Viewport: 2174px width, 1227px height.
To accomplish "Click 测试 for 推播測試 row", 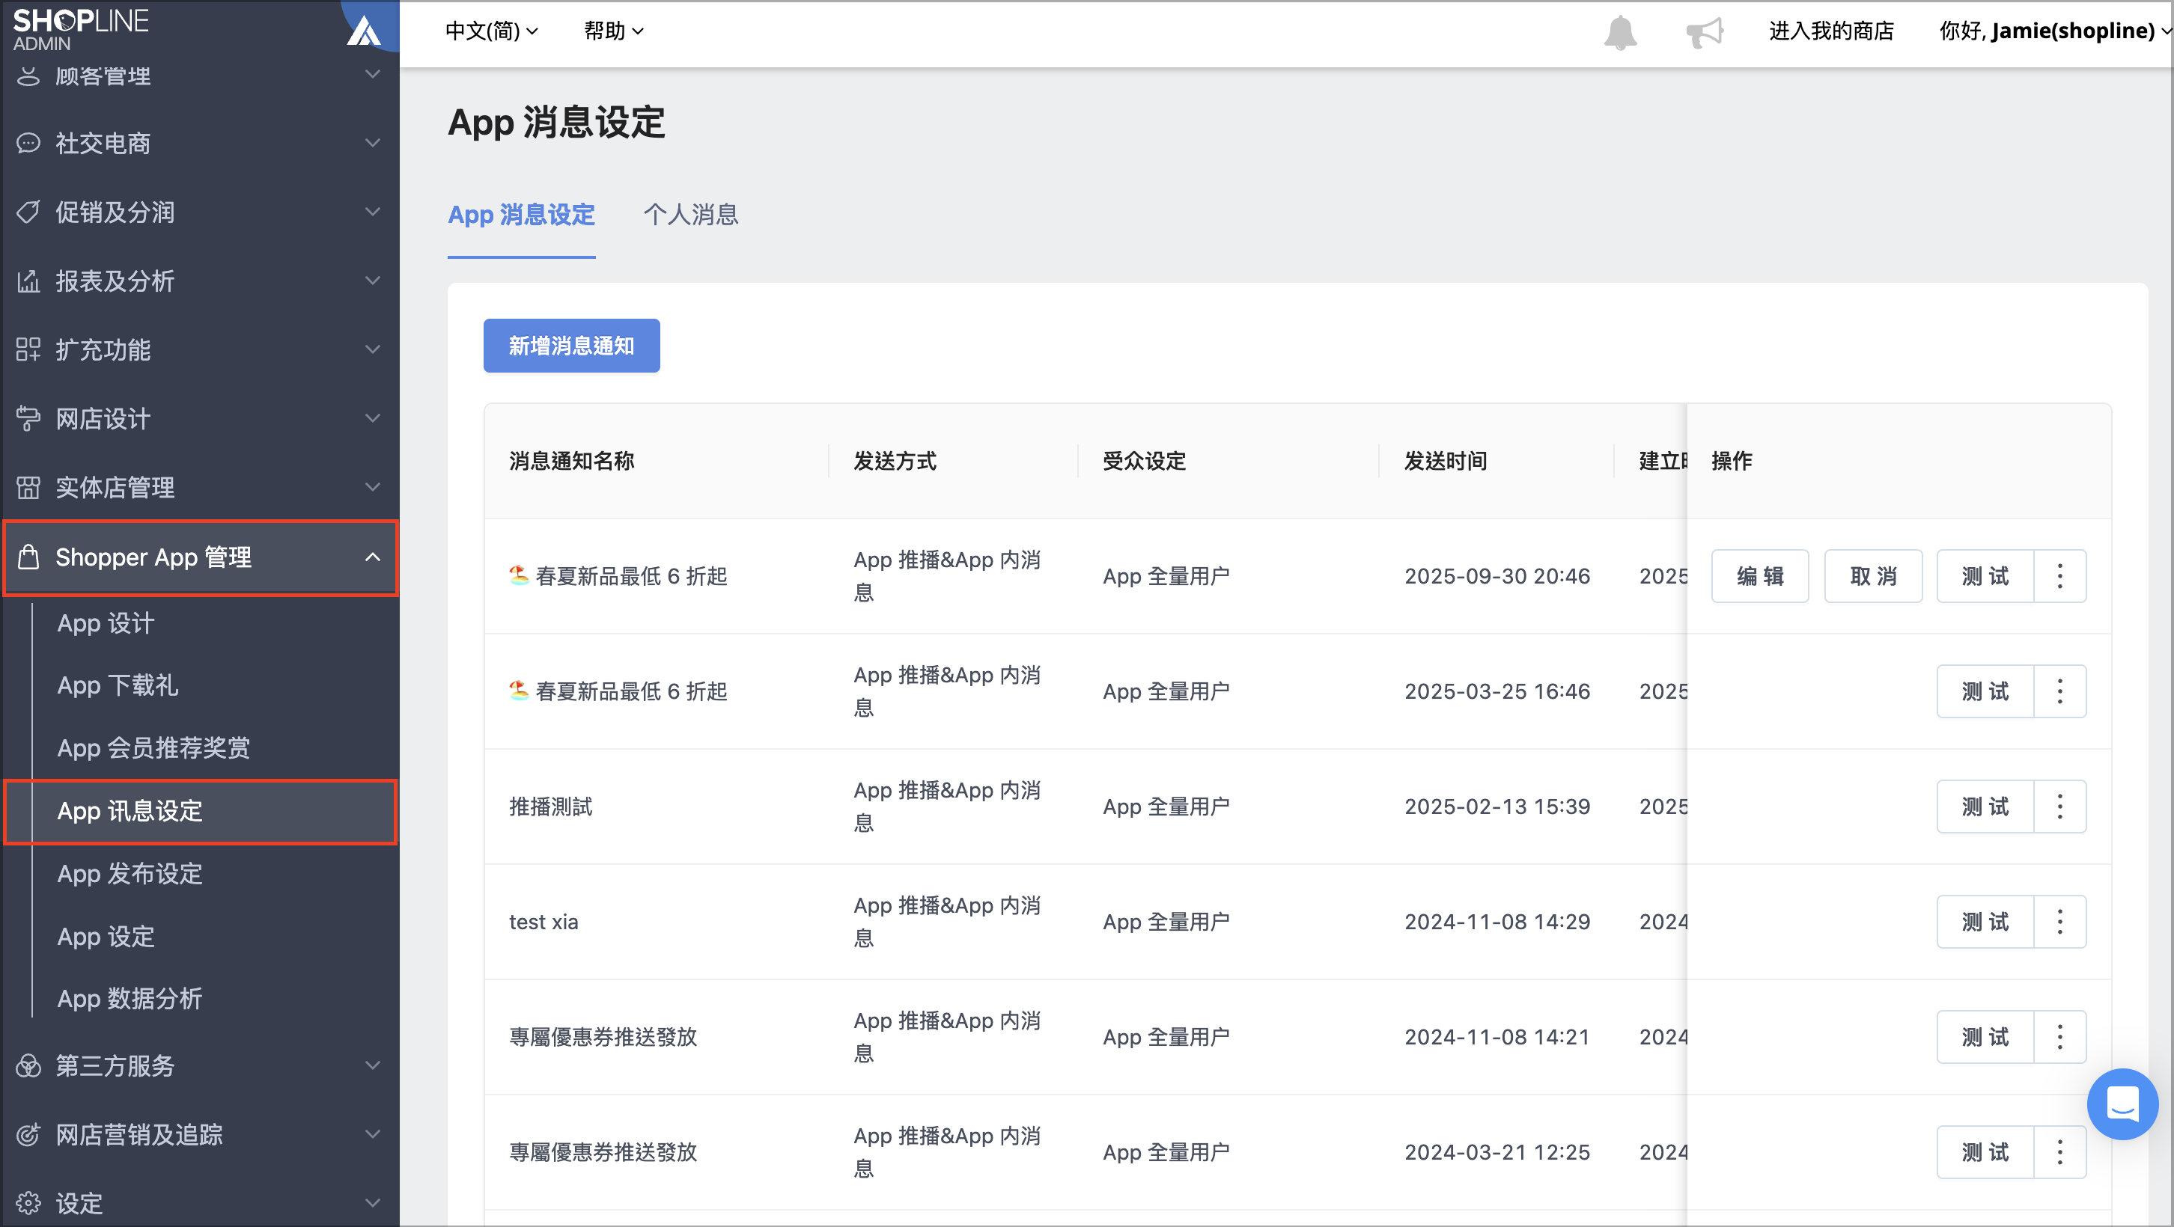I will point(1985,807).
